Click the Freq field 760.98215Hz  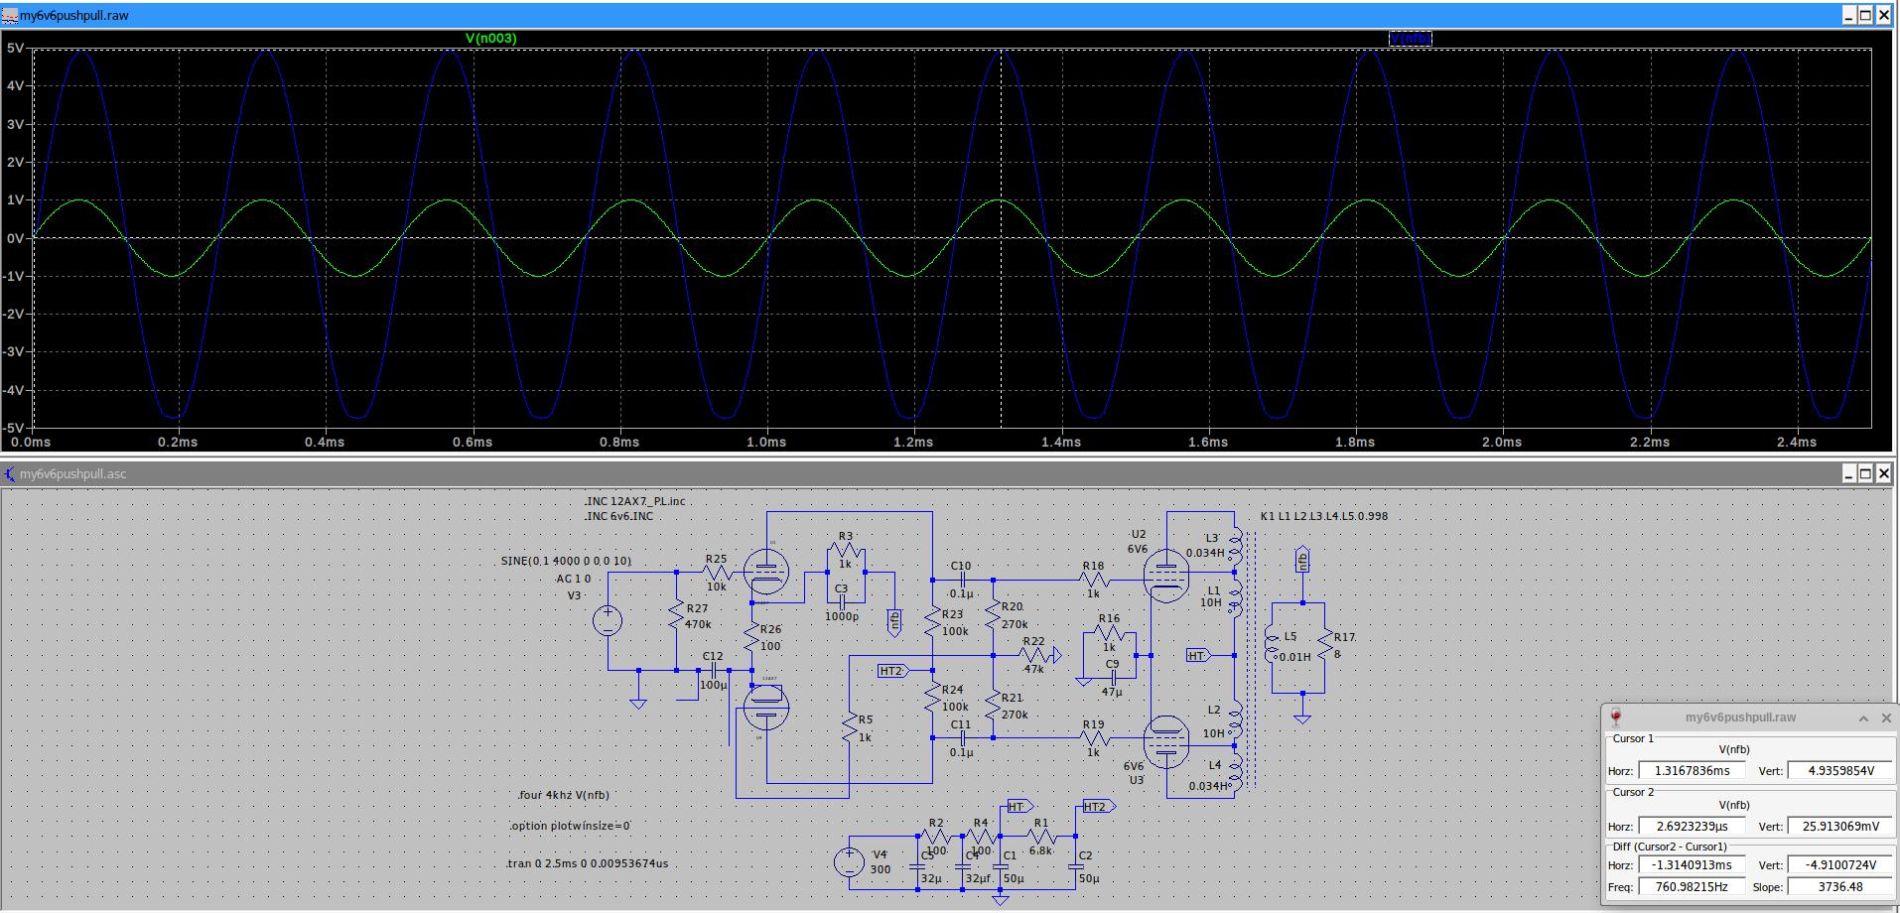pyautogui.click(x=1690, y=887)
